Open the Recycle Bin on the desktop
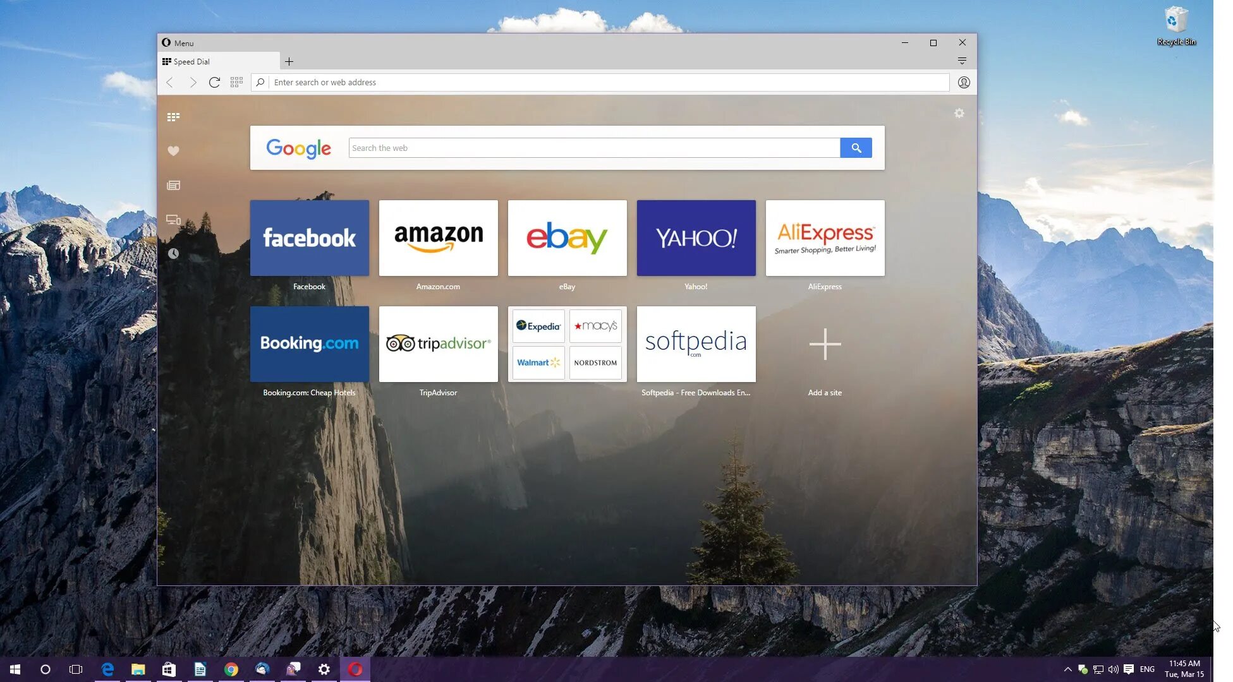The width and height of the screenshot is (1233, 682). (x=1176, y=25)
